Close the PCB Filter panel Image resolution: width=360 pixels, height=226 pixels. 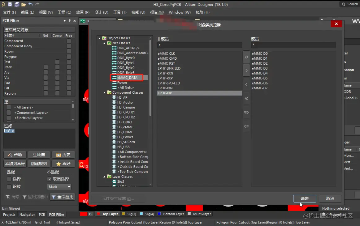click(x=74, y=21)
